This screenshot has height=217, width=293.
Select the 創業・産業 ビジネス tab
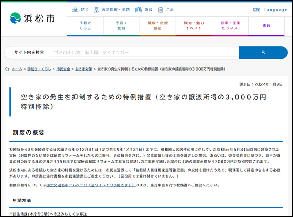[230, 25]
